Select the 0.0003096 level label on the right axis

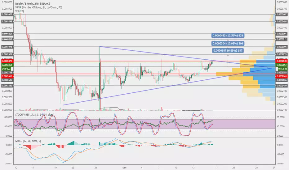[282, 47]
